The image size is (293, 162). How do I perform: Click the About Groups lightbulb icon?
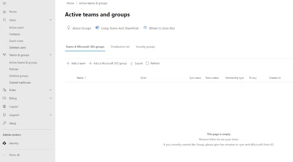pyautogui.click(x=68, y=28)
